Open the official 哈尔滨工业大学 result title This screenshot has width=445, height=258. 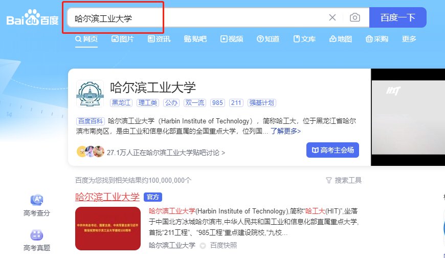(107, 197)
